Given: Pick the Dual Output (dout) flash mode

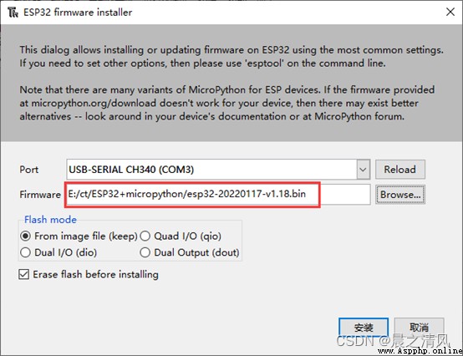Looking at the screenshot, I should pyautogui.click(x=145, y=252).
